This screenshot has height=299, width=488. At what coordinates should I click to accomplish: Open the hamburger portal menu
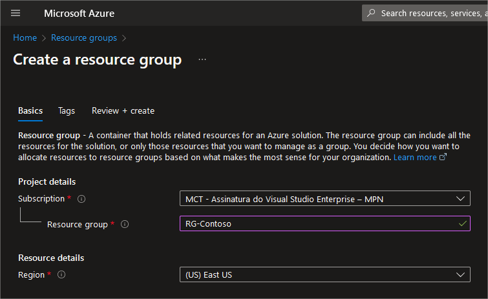point(16,13)
